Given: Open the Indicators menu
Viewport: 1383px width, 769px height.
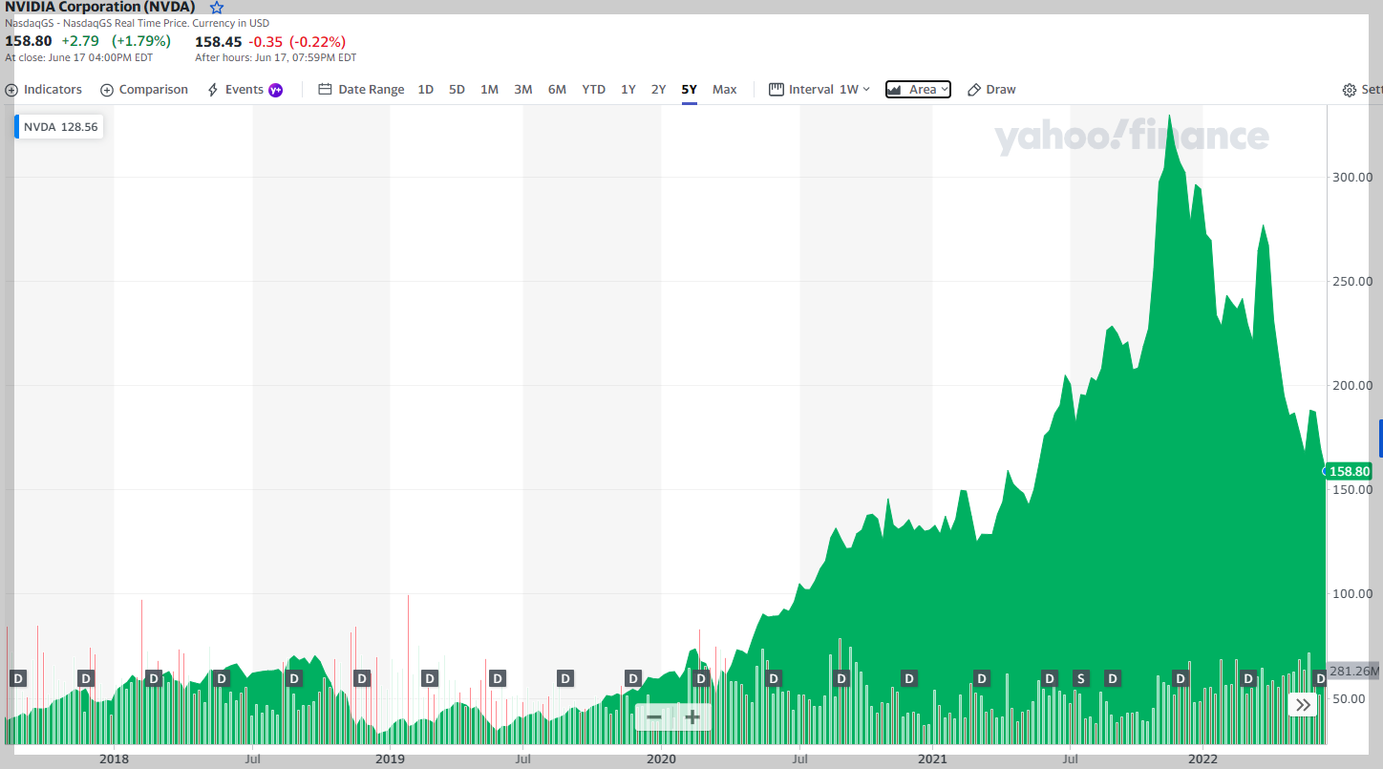Looking at the screenshot, I should pos(44,90).
